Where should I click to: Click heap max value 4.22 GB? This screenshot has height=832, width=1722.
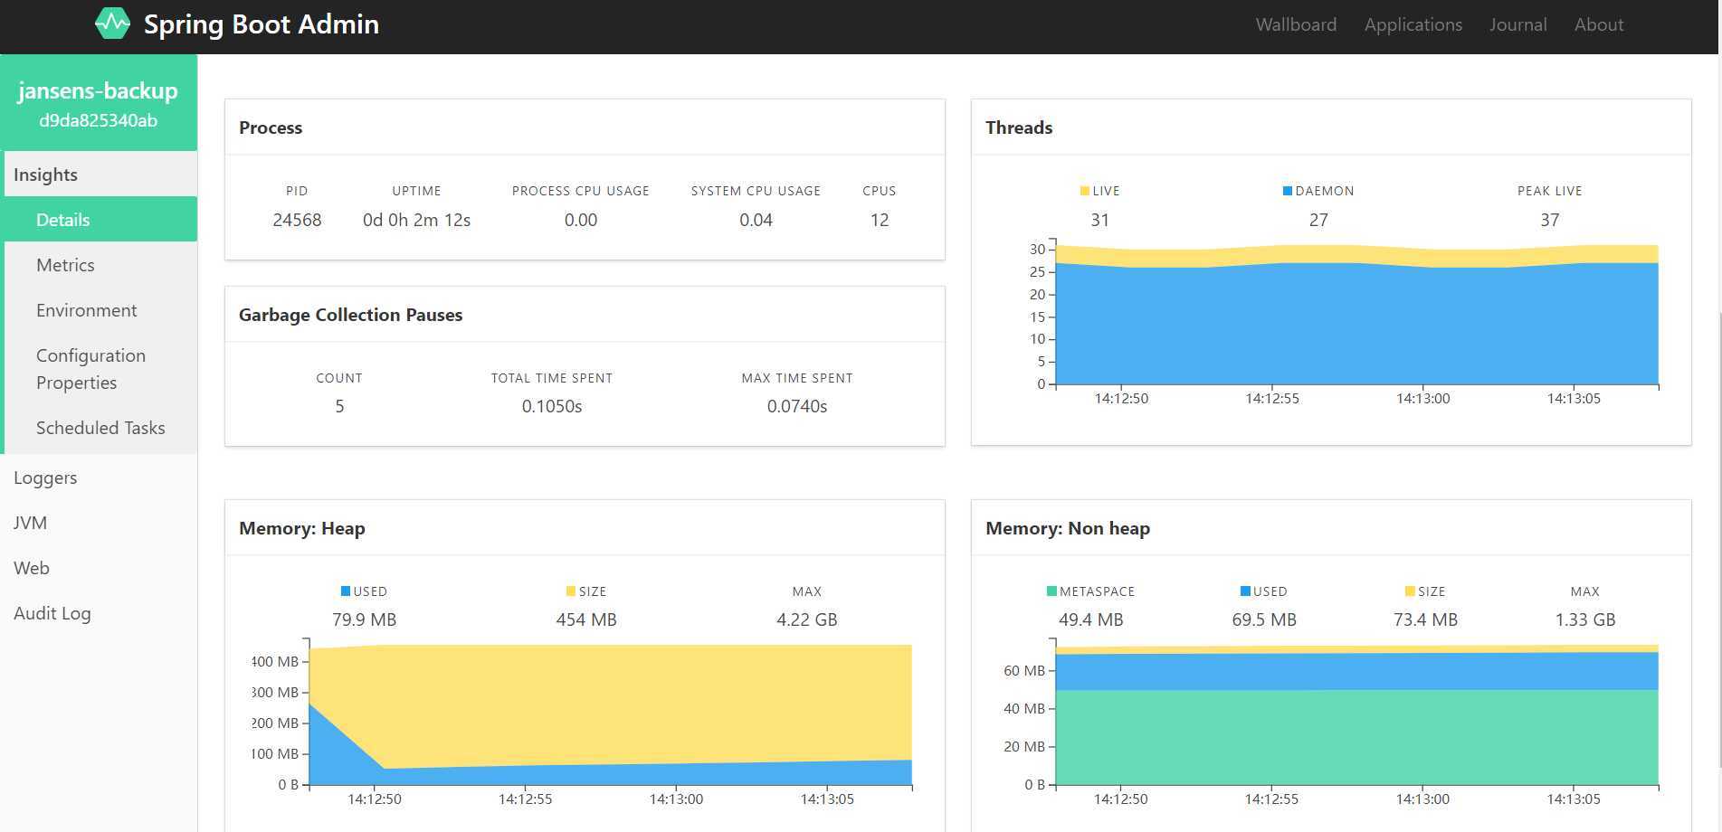[x=807, y=619]
